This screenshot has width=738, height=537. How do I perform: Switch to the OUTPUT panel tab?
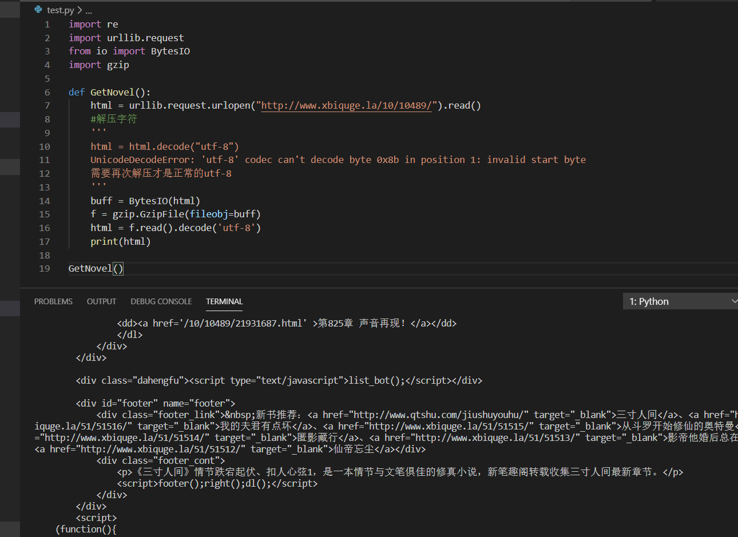101,301
